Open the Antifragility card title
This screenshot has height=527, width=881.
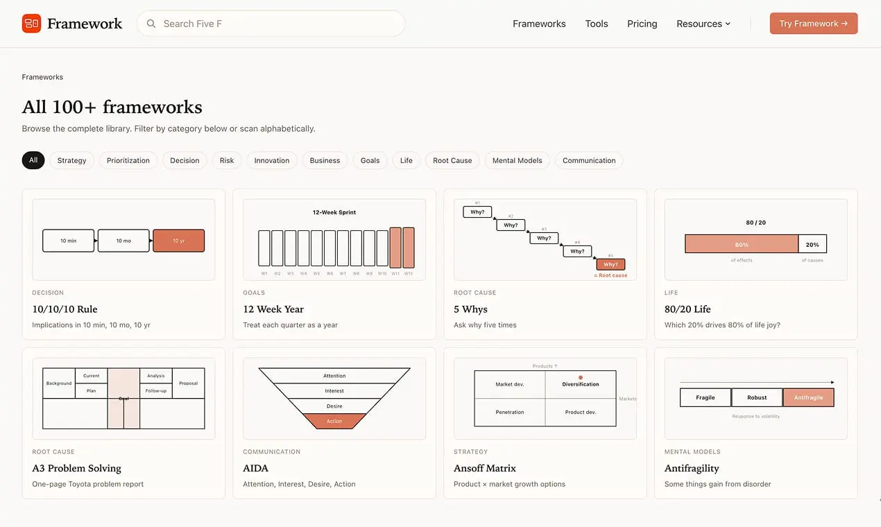click(692, 468)
